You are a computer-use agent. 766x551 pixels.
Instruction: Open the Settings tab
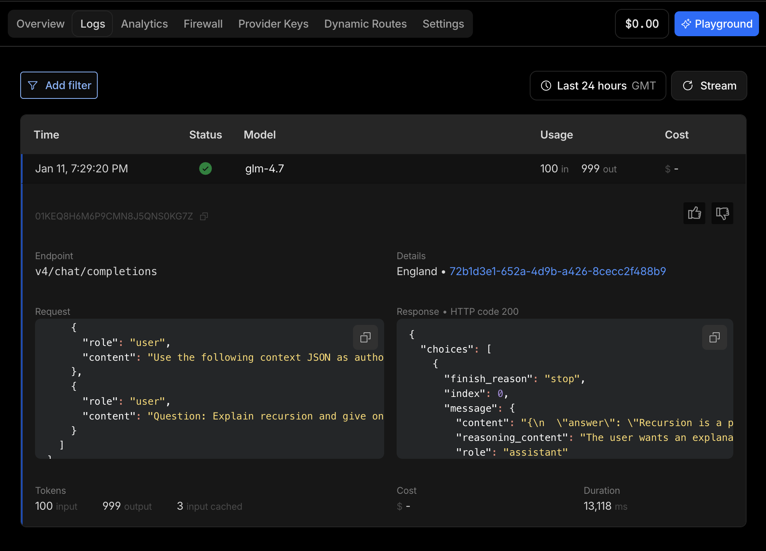[x=443, y=24]
